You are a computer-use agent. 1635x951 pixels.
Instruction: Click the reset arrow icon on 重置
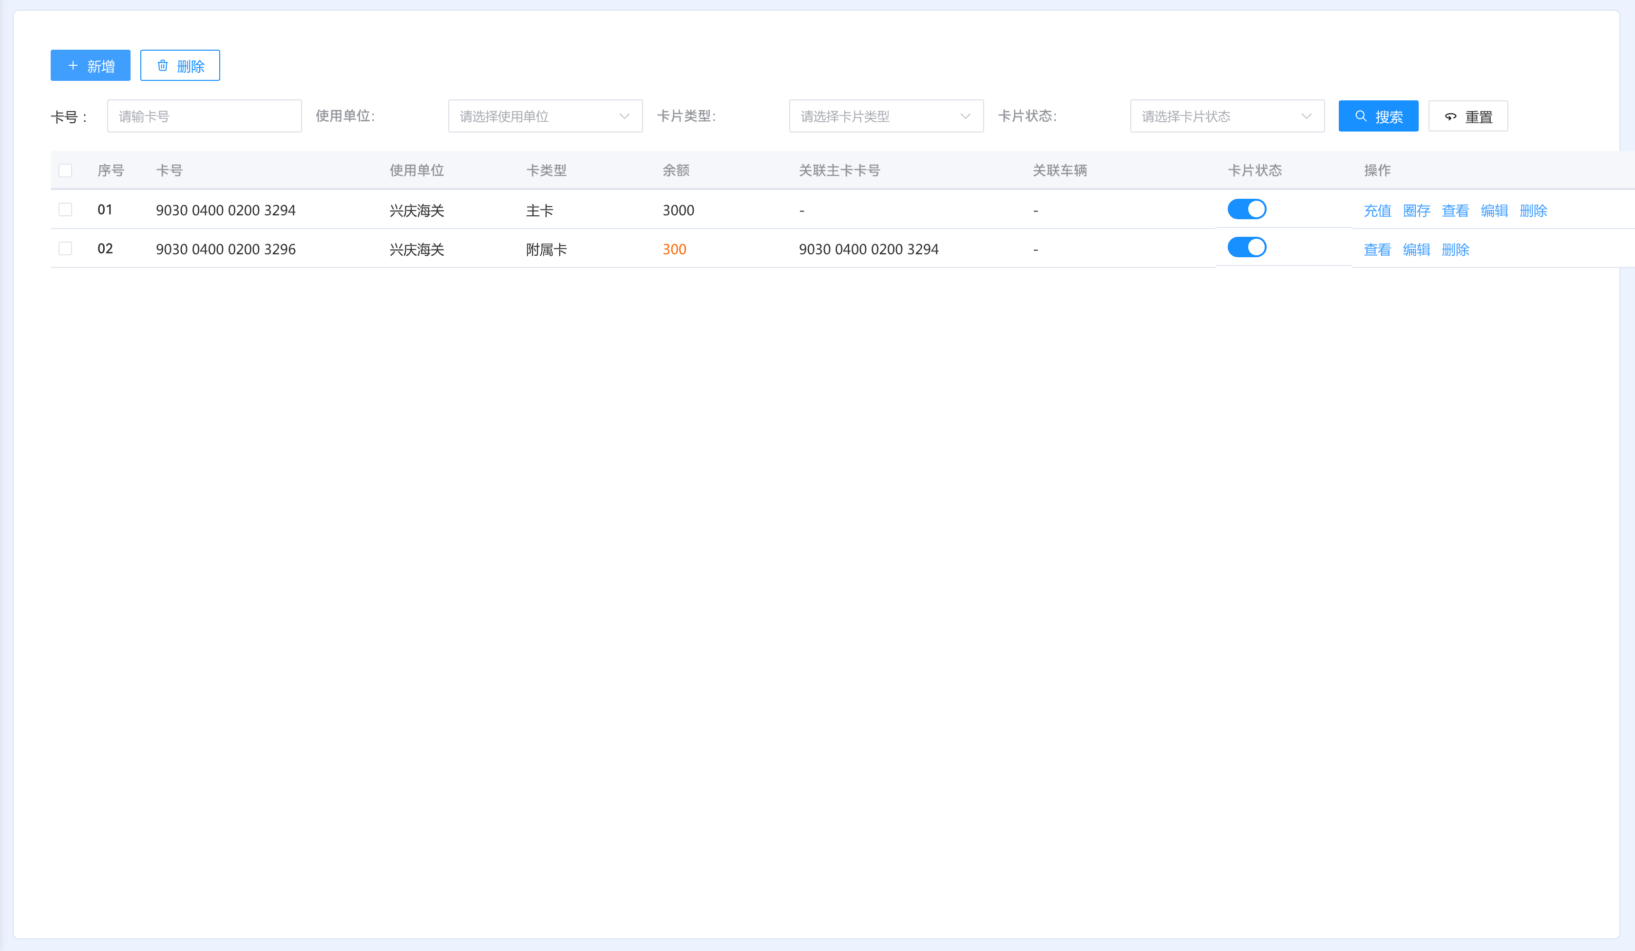coord(1450,117)
